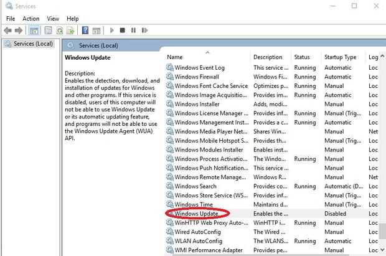
Task: Sort by the Description column header
Action: click(x=271, y=57)
